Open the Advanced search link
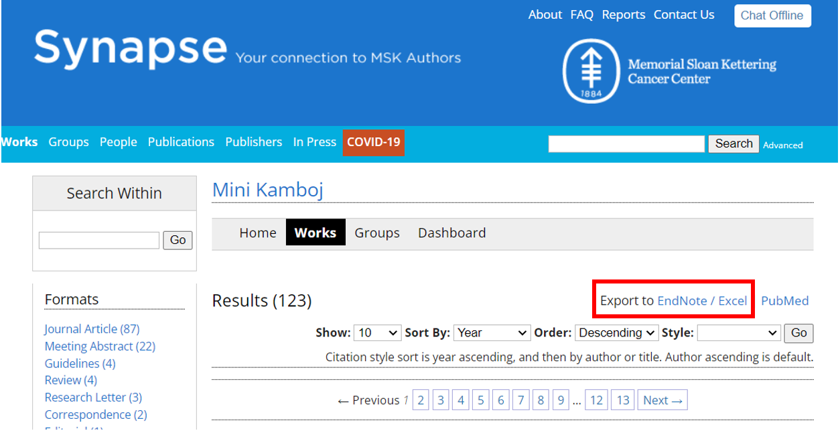Screen dimensions: 840x443 point(782,145)
